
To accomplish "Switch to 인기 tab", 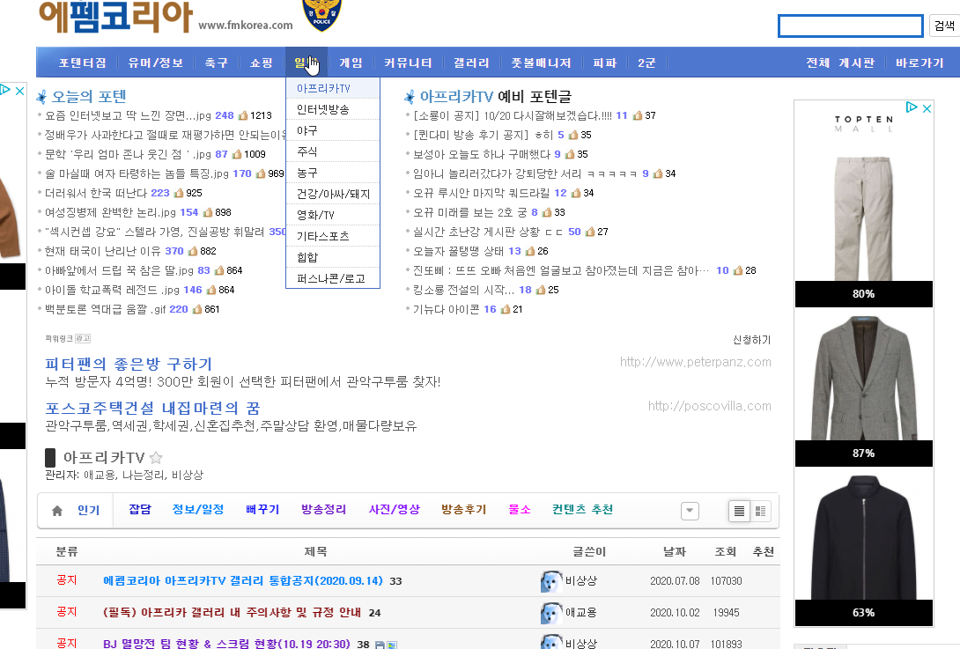I will pyautogui.click(x=88, y=511).
